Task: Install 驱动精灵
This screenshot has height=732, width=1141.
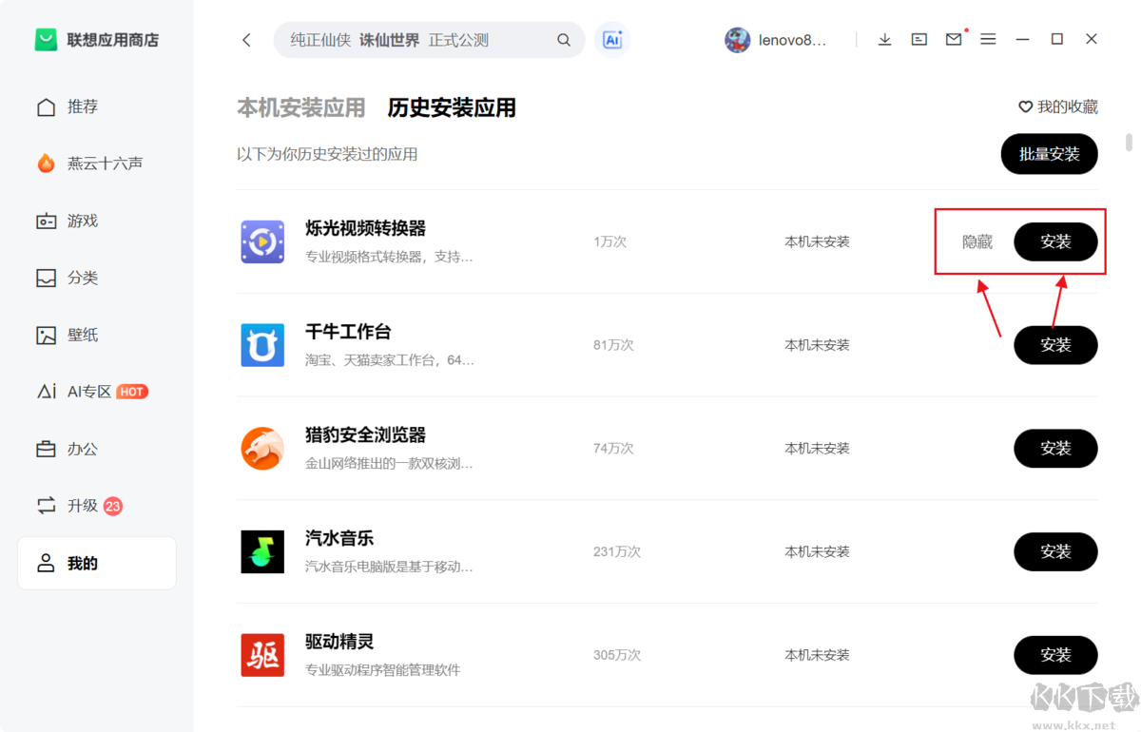Action: pos(1055,656)
